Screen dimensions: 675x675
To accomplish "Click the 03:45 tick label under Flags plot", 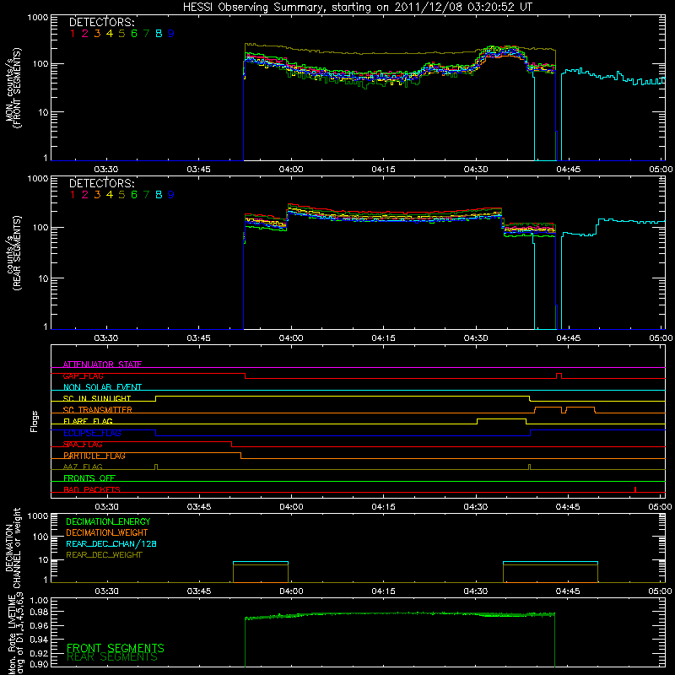I will (x=198, y=507).
